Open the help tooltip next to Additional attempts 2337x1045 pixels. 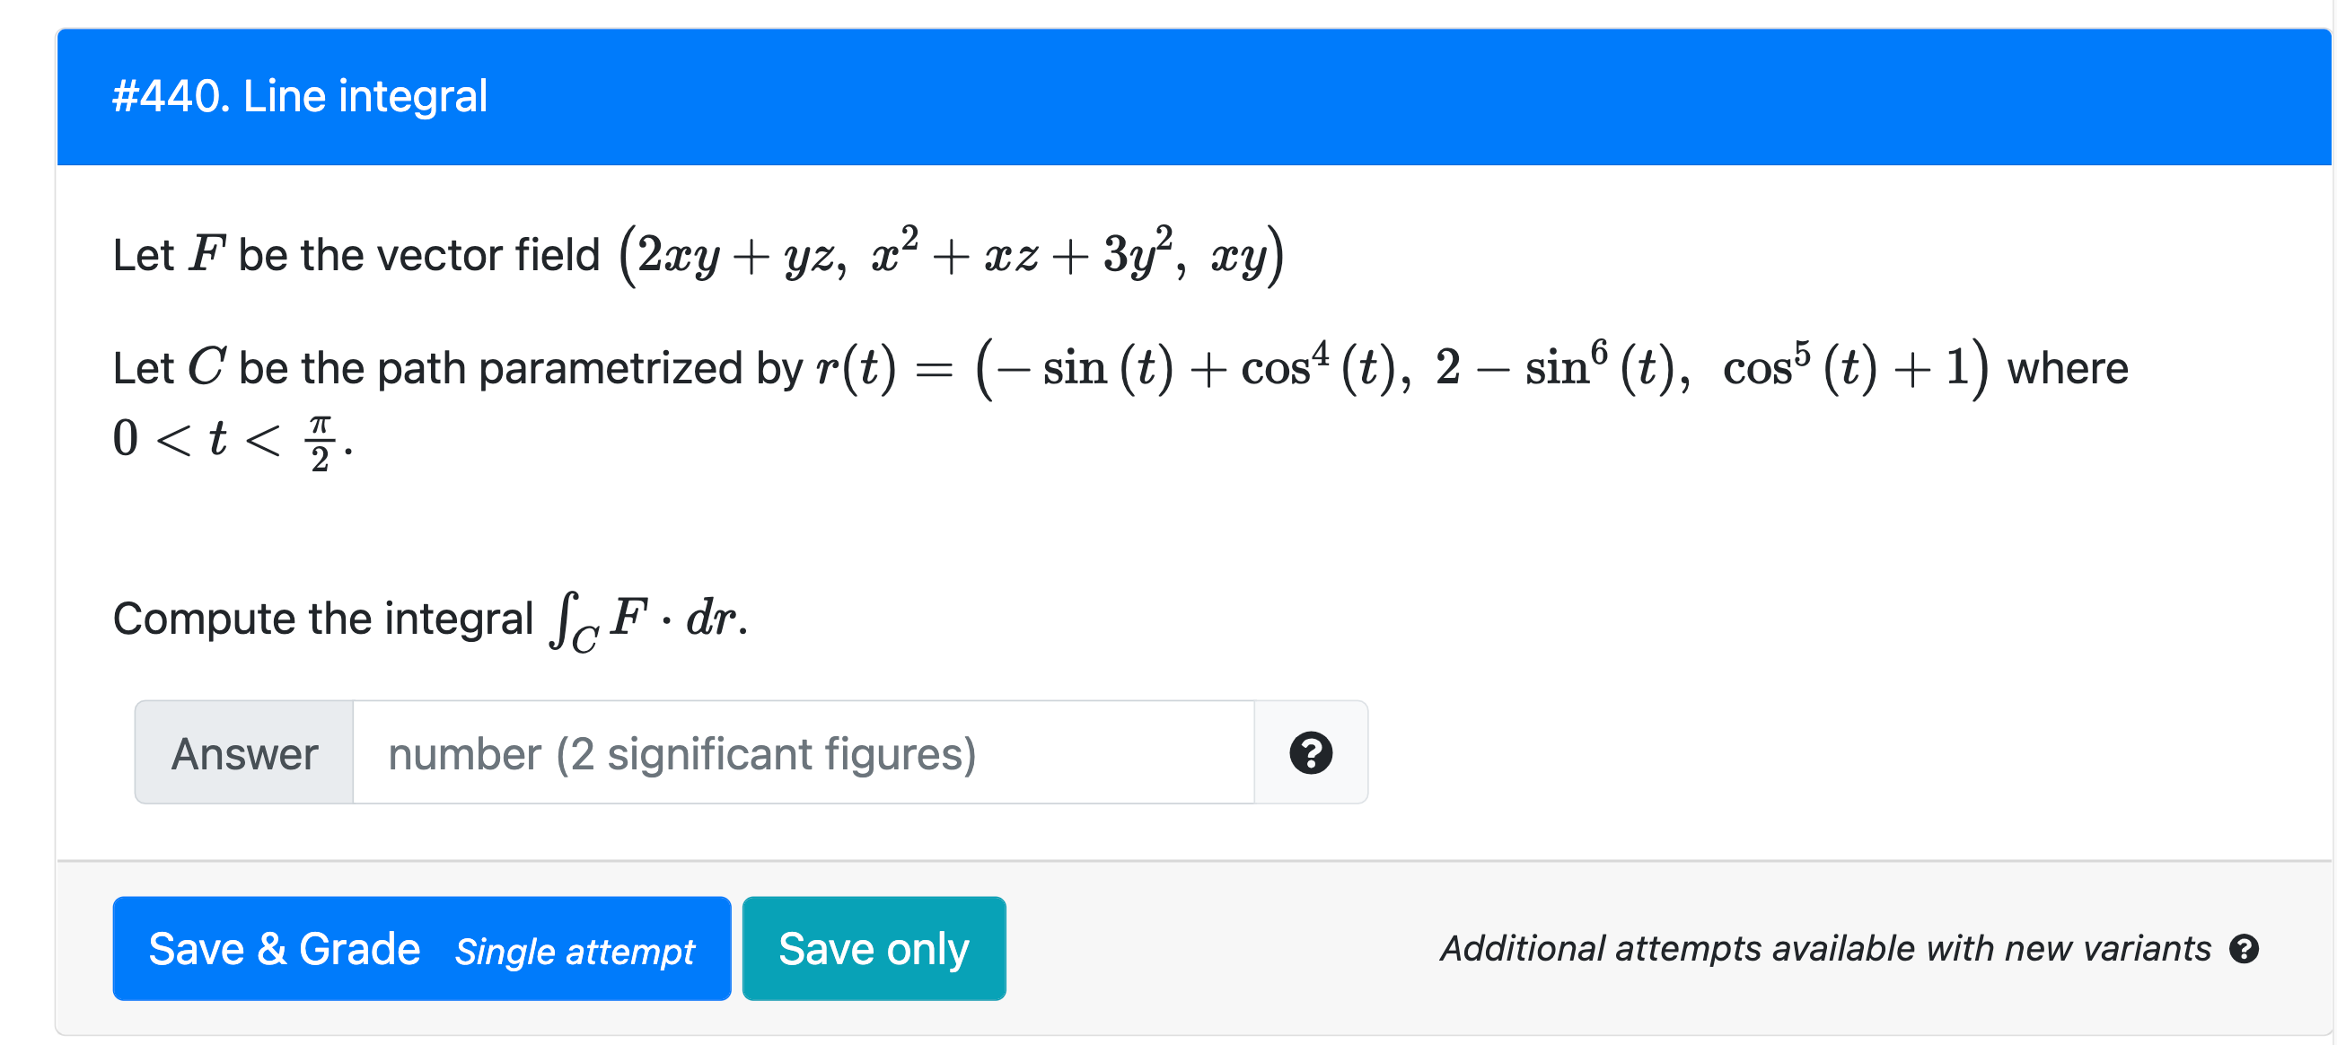click(x=2244, y=948)
